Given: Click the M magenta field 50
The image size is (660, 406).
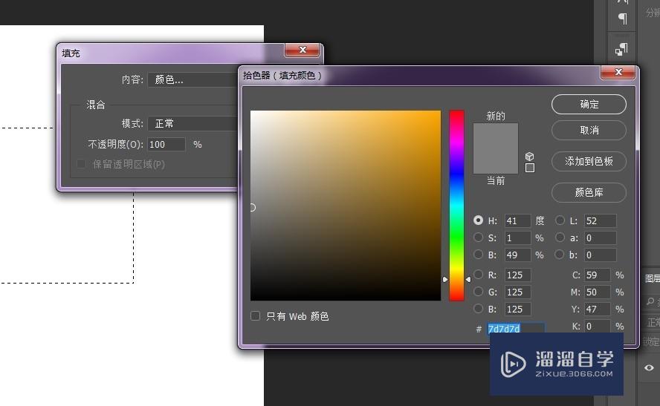Looking at the screenshot, I should click(x=598, y=292).
